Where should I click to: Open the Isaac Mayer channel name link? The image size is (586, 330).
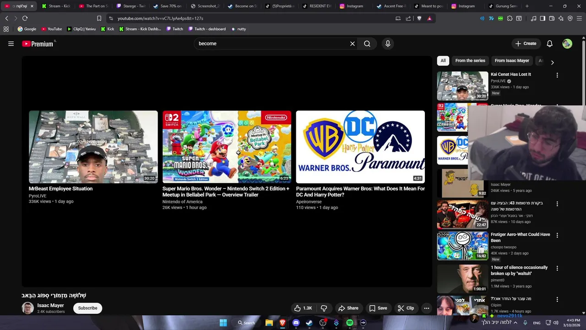point(50,305)
